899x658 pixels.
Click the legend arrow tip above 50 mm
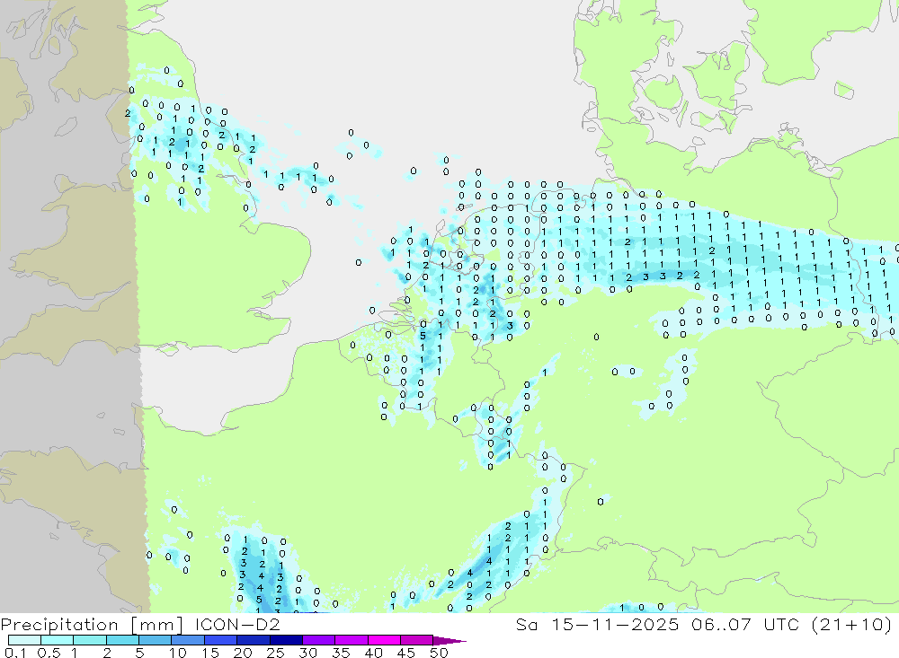[449, 640]
